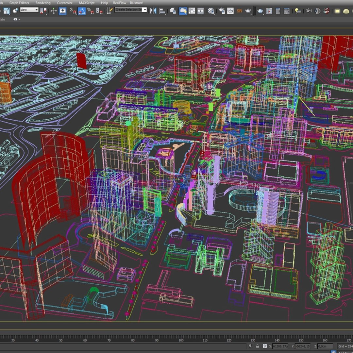Click timeline frame 100 marker
This screenshot has height=353, width=353.
tap(181, 340)
